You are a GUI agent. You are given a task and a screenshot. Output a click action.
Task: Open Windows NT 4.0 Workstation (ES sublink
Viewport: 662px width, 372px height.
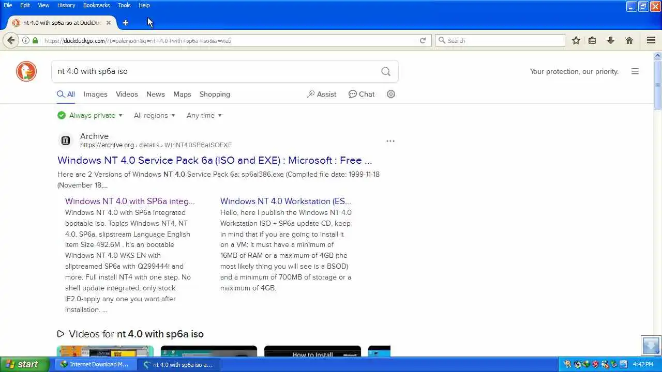click(x=285, y=201)
